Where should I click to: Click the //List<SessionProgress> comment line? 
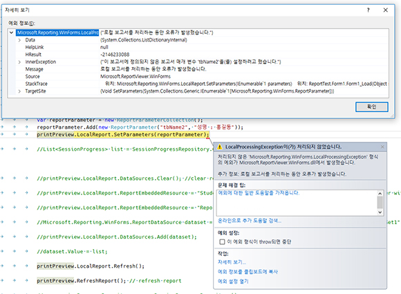click(x=125, y=149)
